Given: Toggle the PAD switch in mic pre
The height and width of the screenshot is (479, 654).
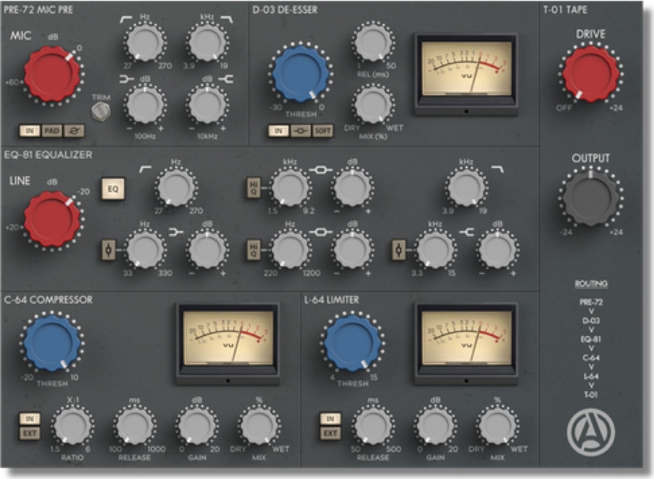Looking at the screenshot, I should tap(51, 131).
